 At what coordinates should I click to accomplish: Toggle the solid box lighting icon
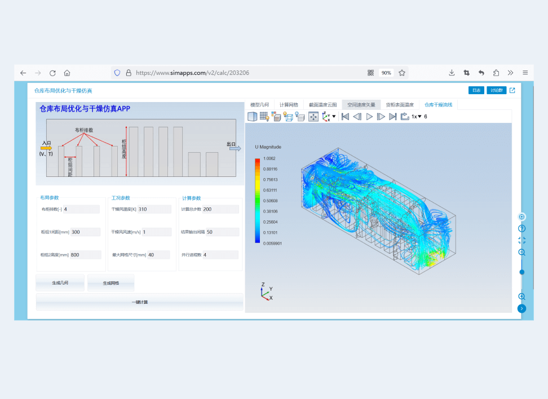[300, 117]
